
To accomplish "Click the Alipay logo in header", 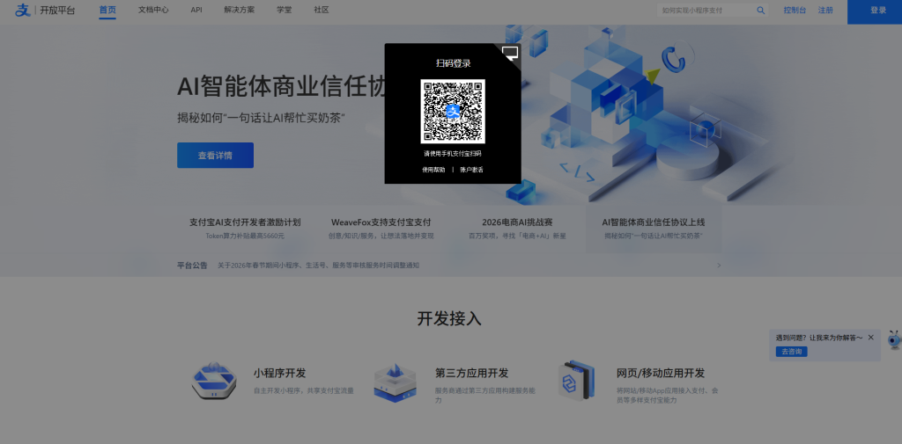I will (22, 10).
